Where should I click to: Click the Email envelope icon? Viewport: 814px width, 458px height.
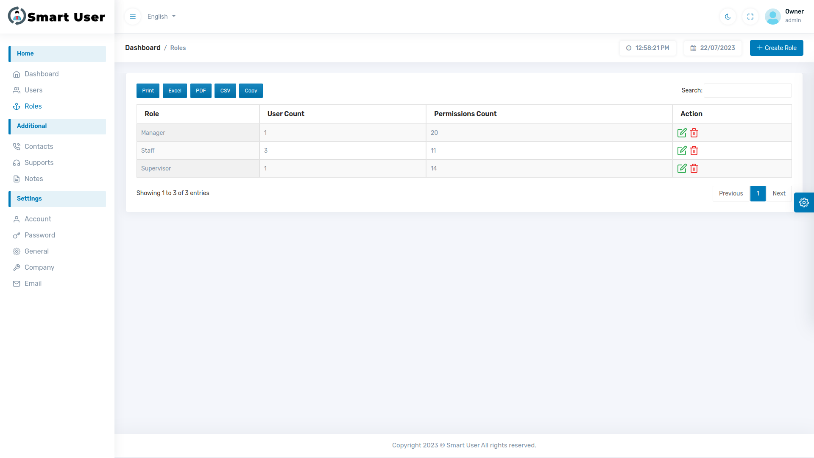(17, 283)
